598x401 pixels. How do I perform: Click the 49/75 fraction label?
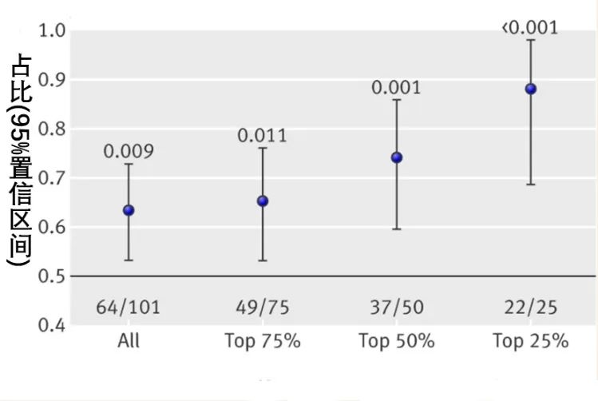point(262,308)
